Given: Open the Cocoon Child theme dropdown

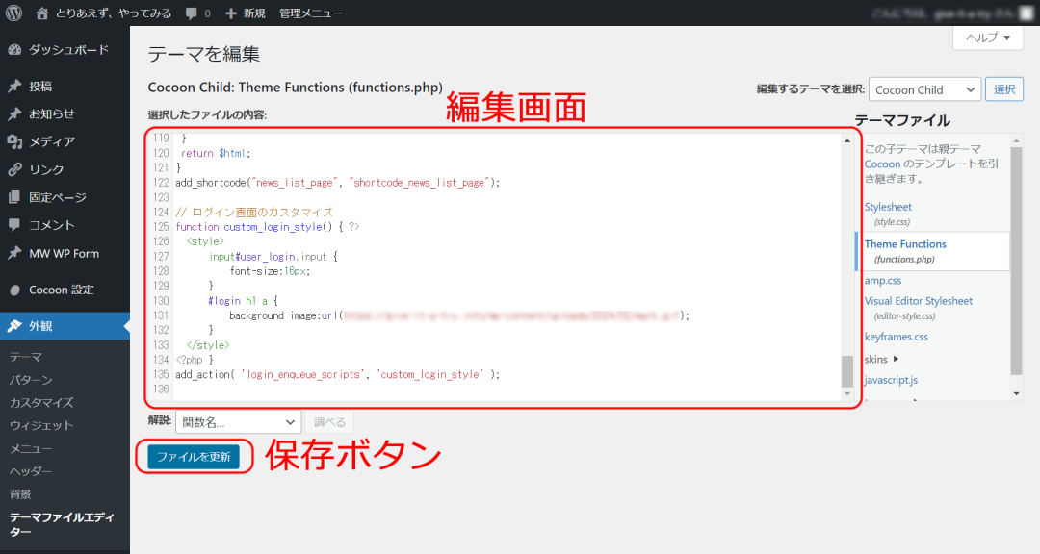Looking at the screenshot, I should point(924,89).
